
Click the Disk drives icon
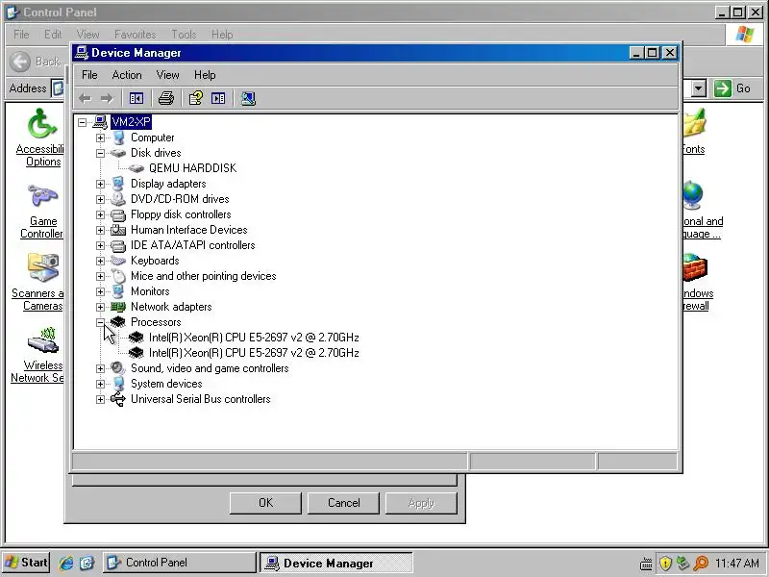[117, 153]
